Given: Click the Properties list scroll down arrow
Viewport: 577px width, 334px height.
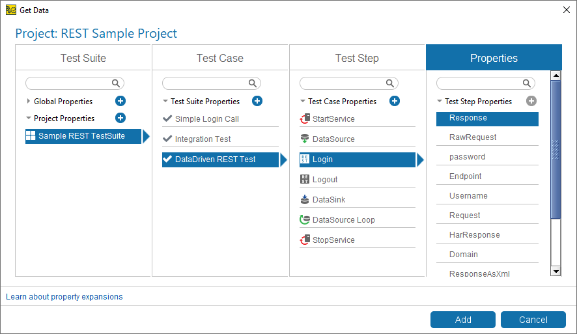Looking at the screenshot, I should click(556, 271).
